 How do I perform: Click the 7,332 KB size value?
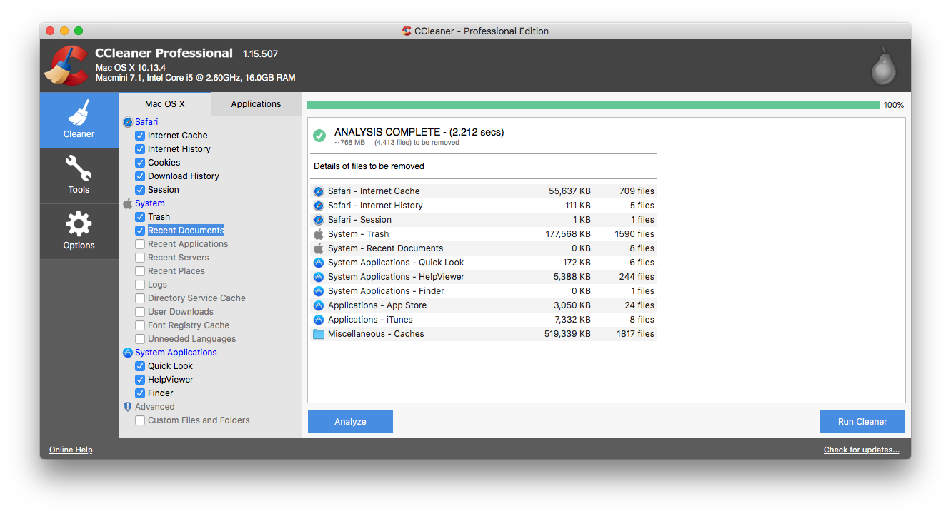[572, 320]
